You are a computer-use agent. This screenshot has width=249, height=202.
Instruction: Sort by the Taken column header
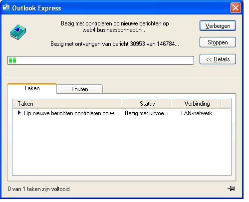[x=67, y=104]
